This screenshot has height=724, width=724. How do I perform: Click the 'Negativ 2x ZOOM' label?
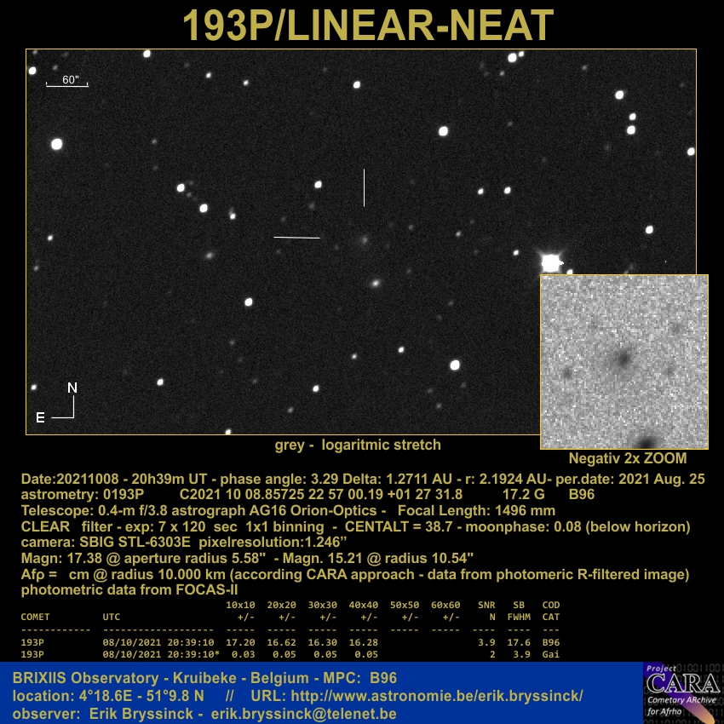pyautogui.click(x=628, y=458)
